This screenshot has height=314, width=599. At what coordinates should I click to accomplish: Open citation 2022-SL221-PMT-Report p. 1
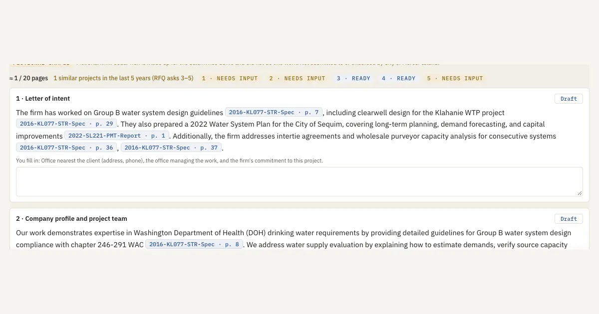(117, 136)
